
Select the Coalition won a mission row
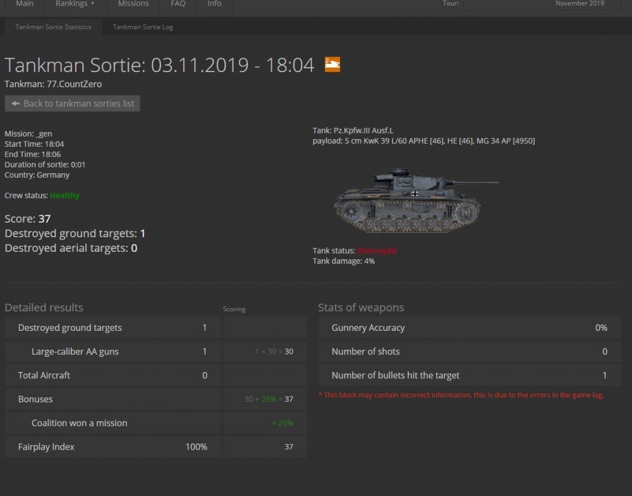click(x=112, y=423)
